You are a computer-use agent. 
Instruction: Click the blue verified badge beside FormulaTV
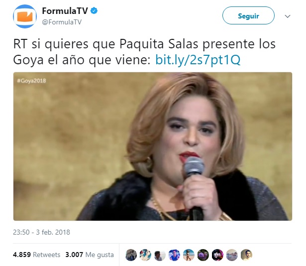[x=94, y=11]
